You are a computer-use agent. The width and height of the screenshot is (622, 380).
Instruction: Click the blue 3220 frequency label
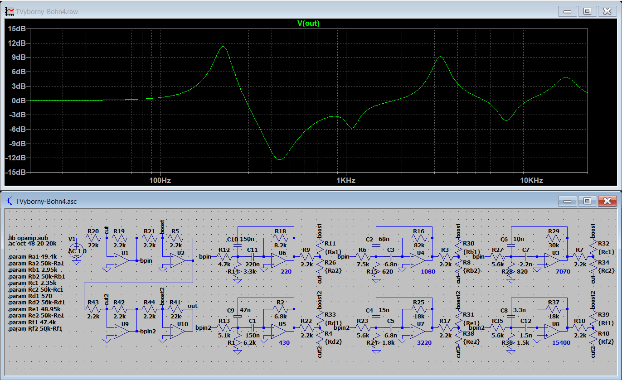[x=424, y=343]
